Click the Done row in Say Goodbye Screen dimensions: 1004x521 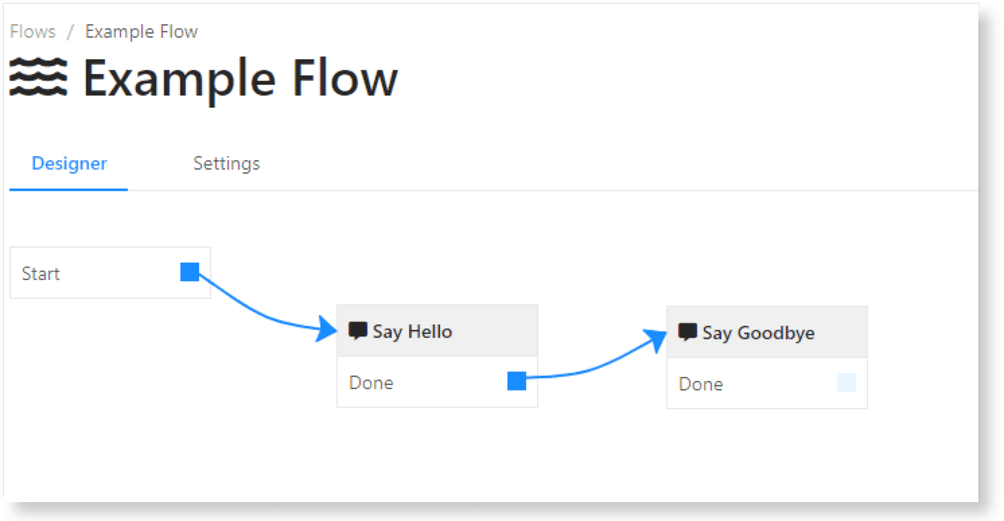767,383
